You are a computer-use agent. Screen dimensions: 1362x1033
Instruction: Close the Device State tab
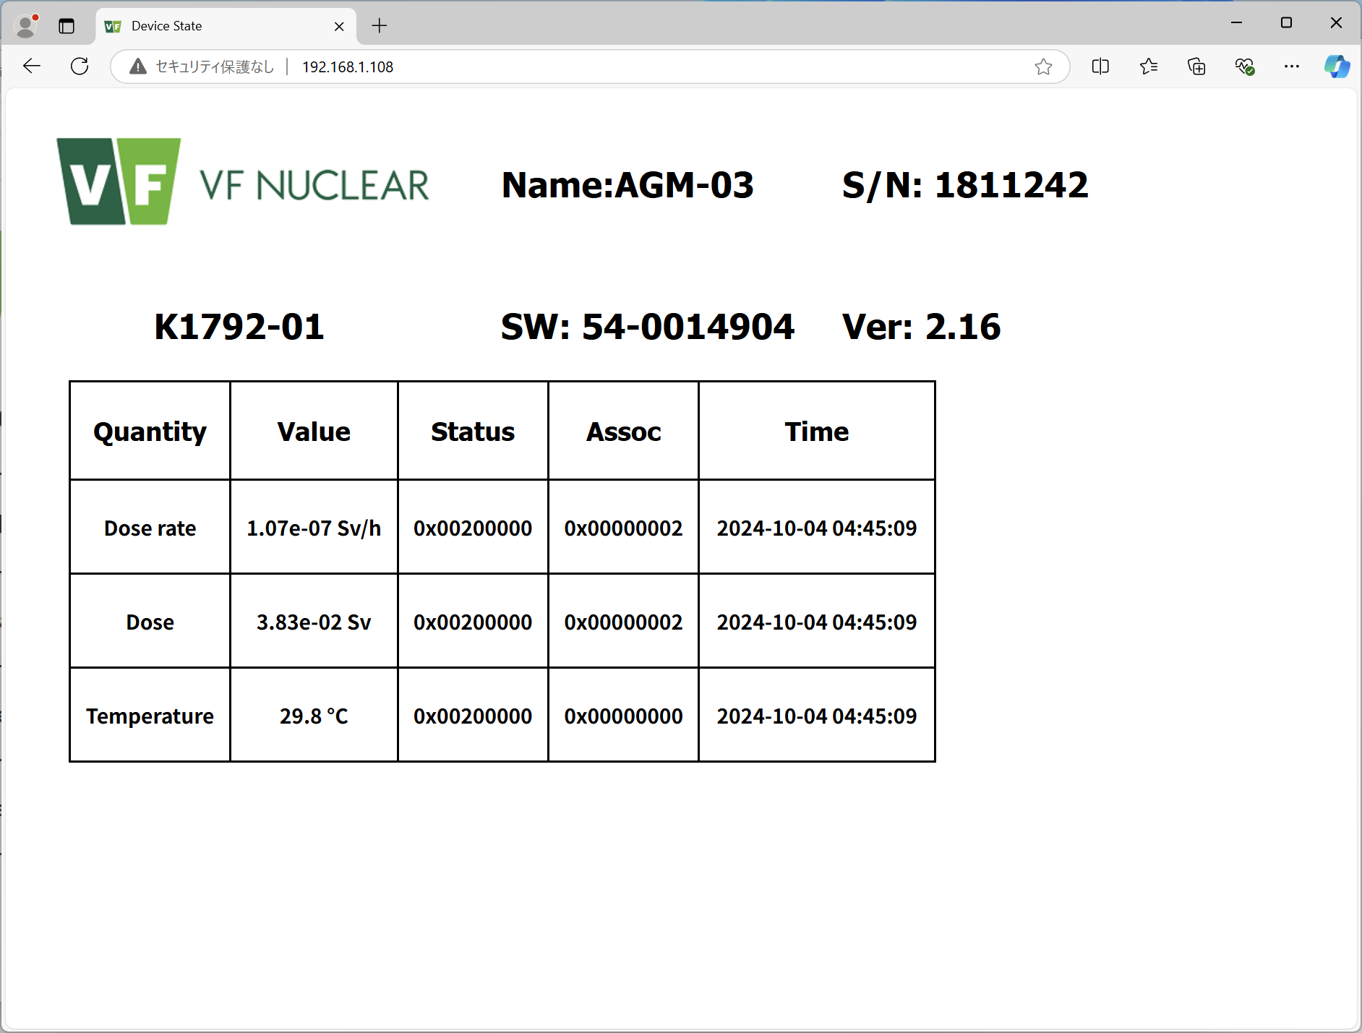(x=339, y=26)
